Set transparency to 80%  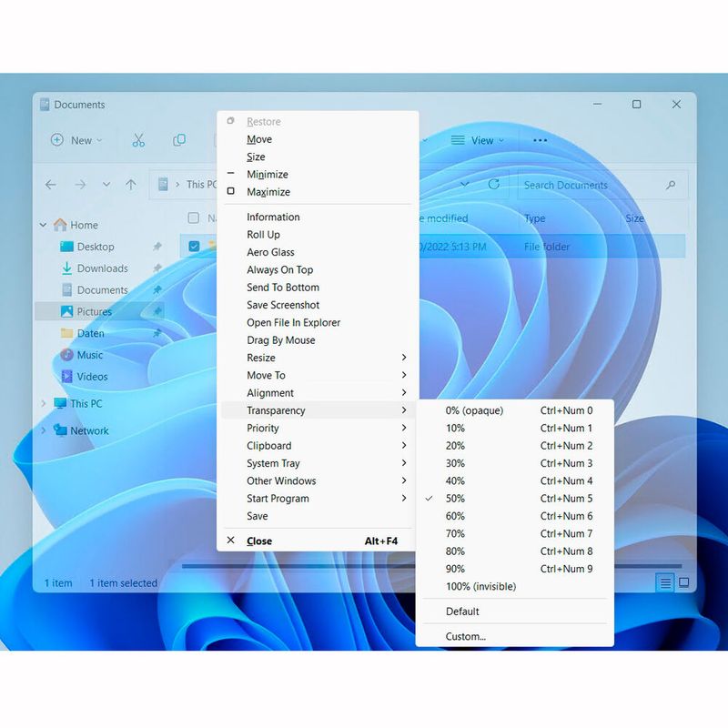coord(515,551)
